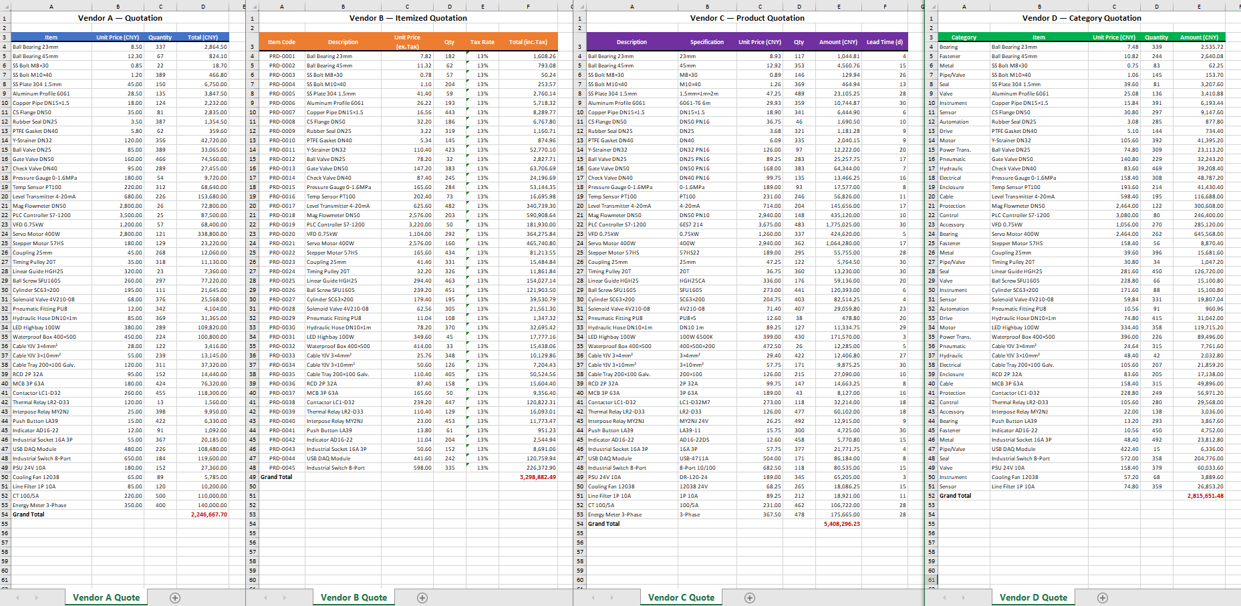
Task: Select column D header in Vendor A sheet
Action: coord(202,7)
